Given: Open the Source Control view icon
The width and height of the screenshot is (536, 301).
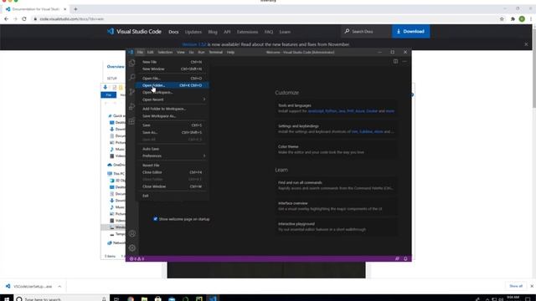Looking at the screenshot, I should [x=132, y=92].
